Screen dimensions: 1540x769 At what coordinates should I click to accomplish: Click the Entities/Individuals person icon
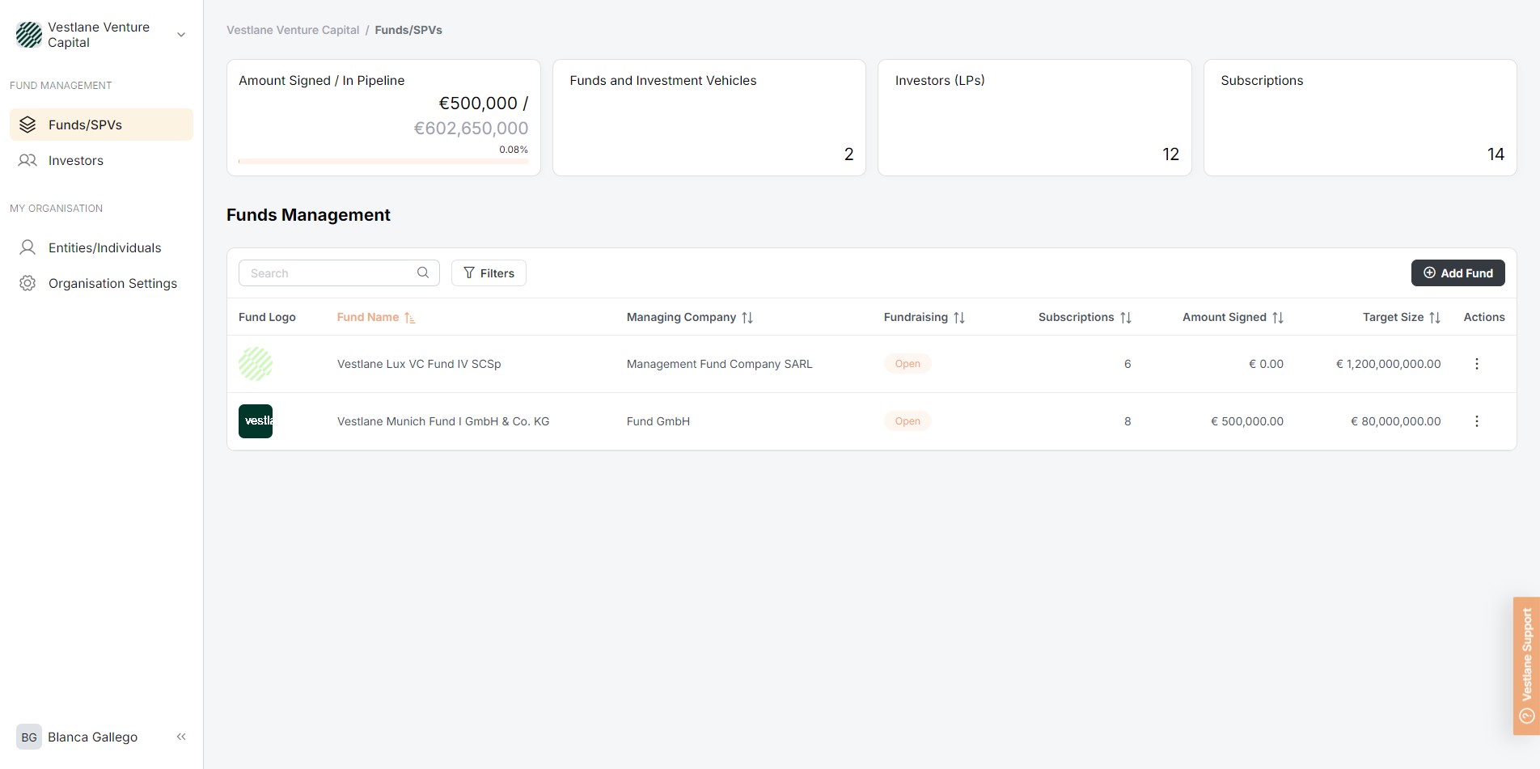pyautogui.click(x=27, y=247)
